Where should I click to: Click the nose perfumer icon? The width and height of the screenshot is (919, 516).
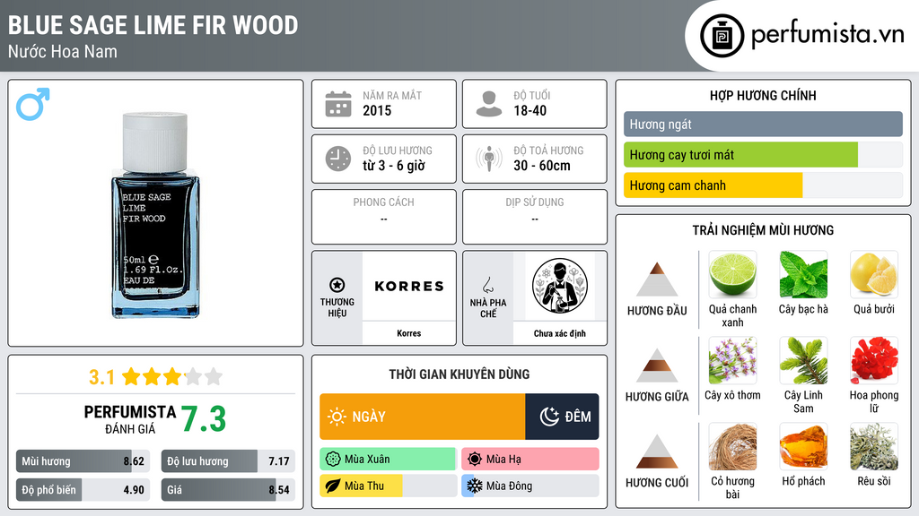point(487,285)
